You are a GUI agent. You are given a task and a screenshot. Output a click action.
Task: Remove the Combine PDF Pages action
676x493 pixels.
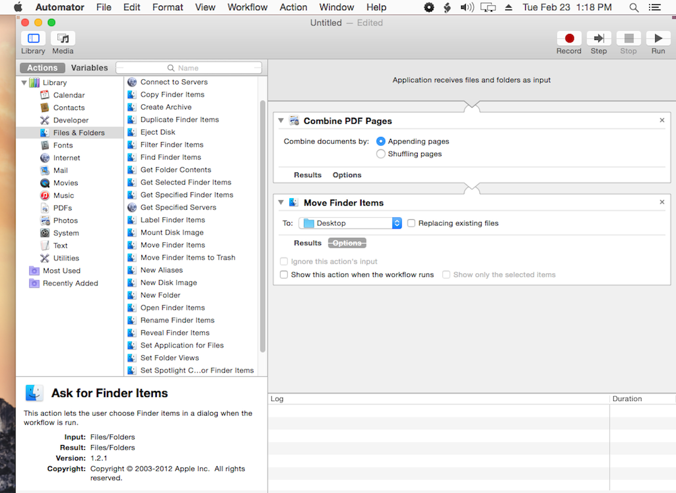pos(662,120)
